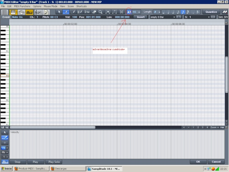The height and width of the screenshot is (172, 229).
Task: Click horizontal zoom in plus button
Action: coord(184,127)
